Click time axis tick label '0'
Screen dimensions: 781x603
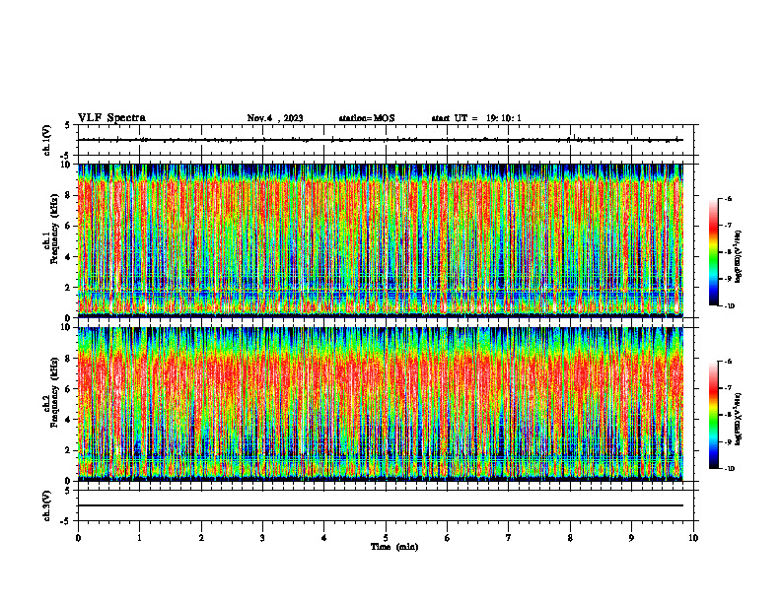(78, 538)
